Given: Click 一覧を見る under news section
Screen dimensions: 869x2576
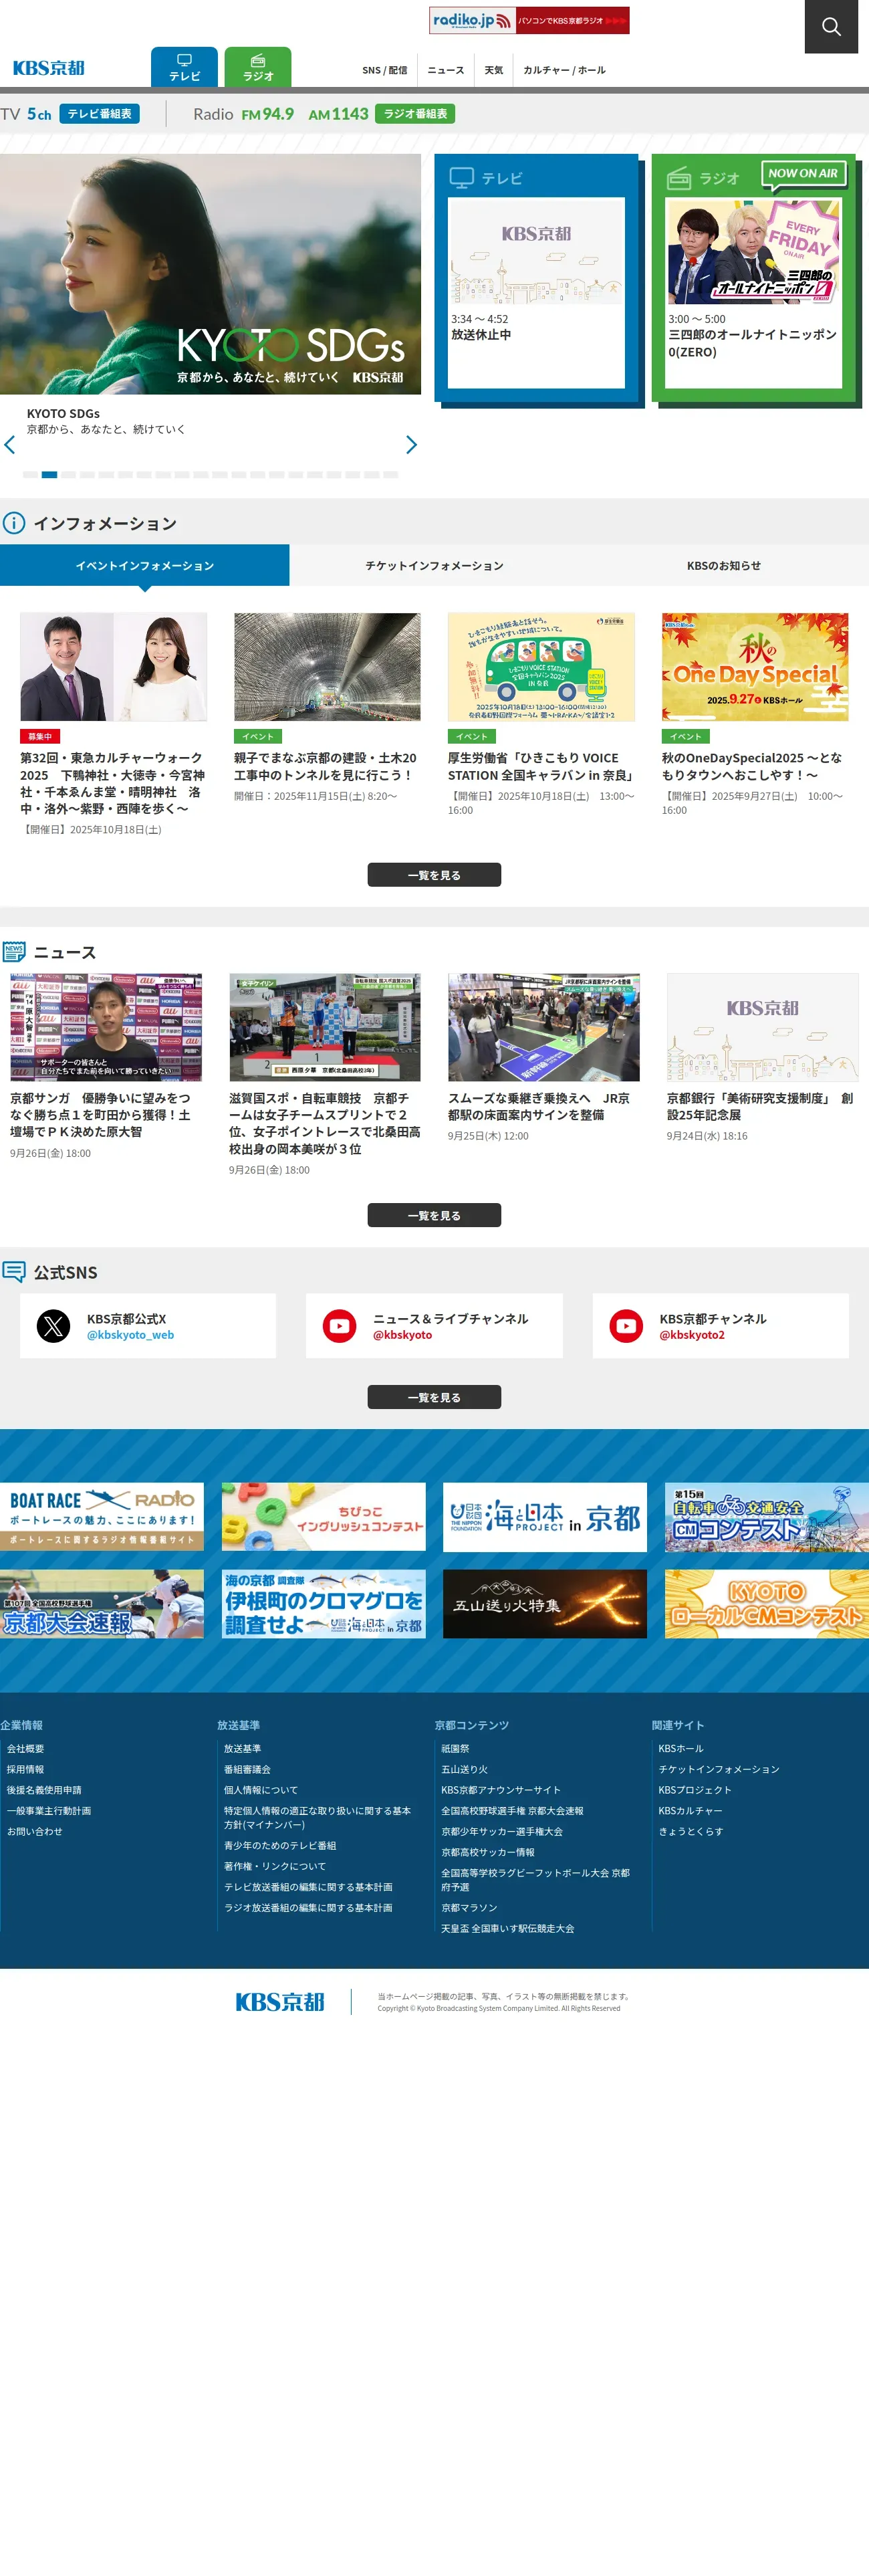Looking at the screenshot, I should pyautogui.click(x=434, y=1216).
